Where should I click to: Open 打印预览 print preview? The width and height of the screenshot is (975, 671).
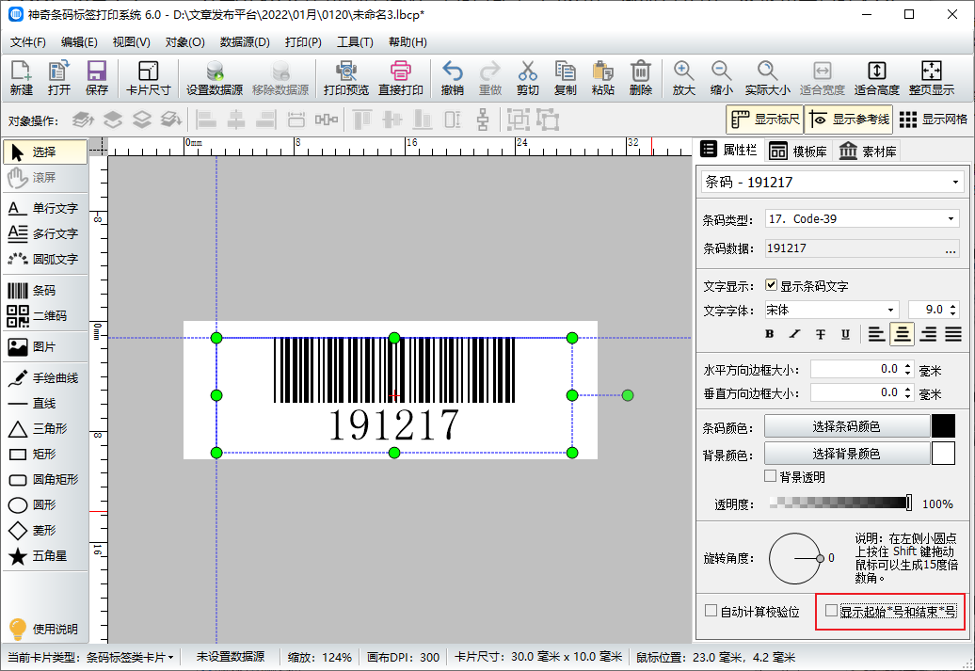coord(345,78)
